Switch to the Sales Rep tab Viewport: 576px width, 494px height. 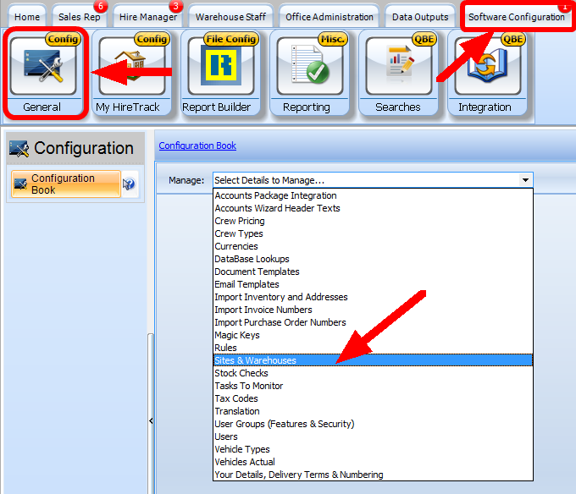[x=79, y=17]
